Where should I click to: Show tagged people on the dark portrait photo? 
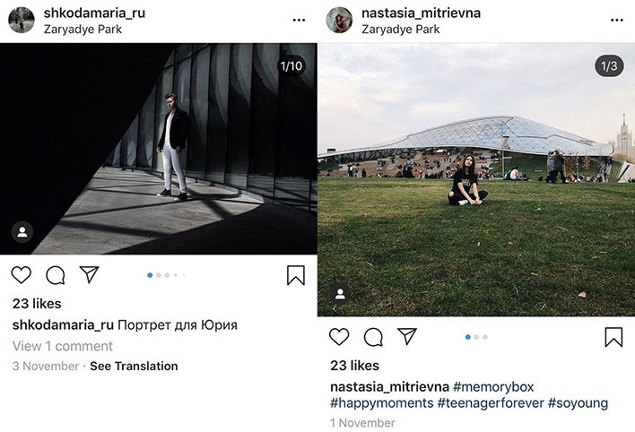point(22,232)
